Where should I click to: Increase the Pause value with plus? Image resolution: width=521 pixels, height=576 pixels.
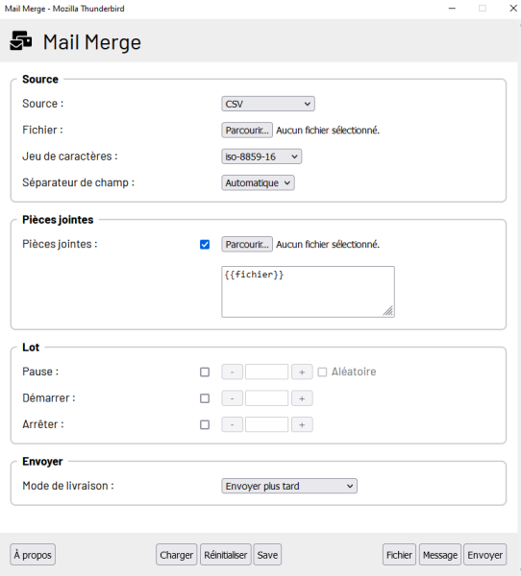click(302, 372)
